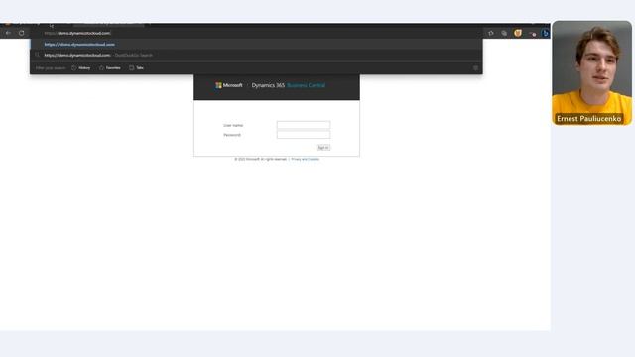Screen dimensions: 635x357
Task: Choose the DuckDuckGo Search suggestion row
Action: click(x=256, y=55)
